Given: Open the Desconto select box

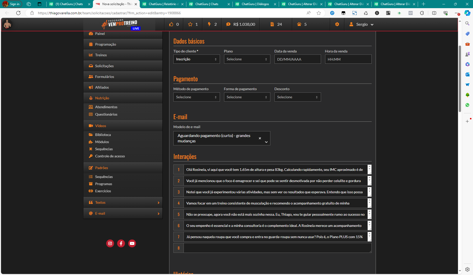Looking at the screenshot, I should click(x=297, y=97).
